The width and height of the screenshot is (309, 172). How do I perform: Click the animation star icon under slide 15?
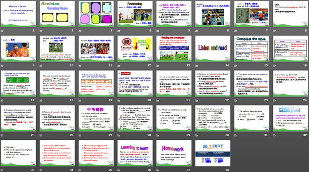pos(235,66)
